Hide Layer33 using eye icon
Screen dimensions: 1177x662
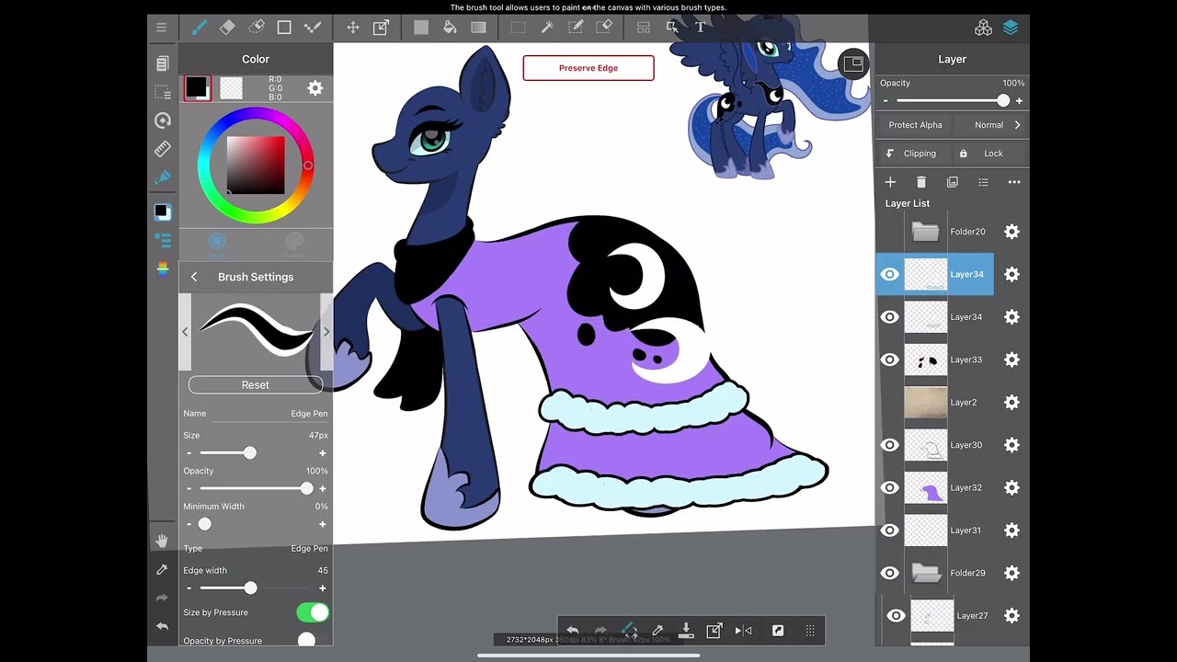click(889, 360)
